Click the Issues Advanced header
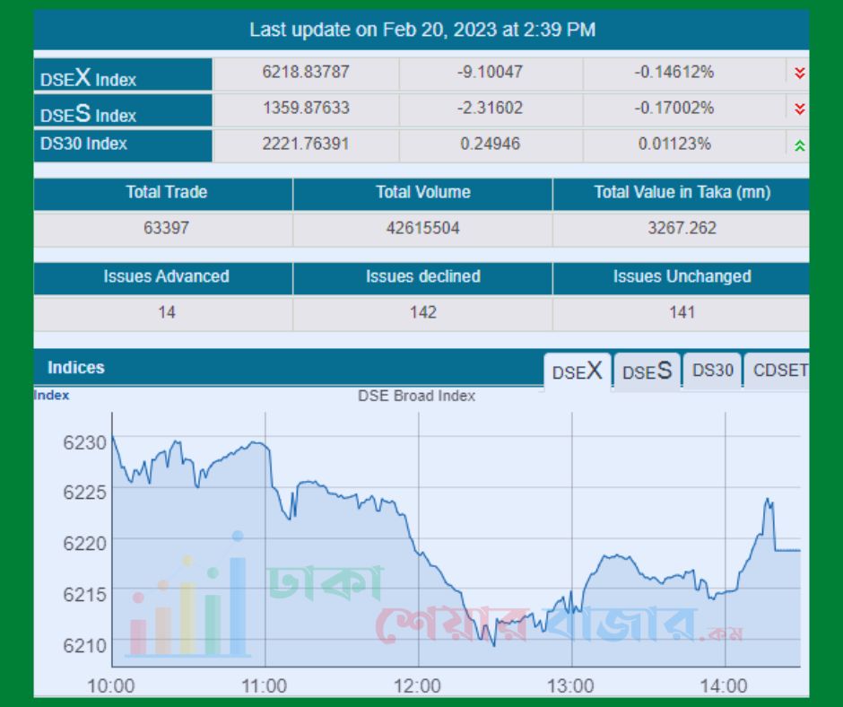Image resolution: width=843 pixels, height=707 pixels. click(x=166, y=276)
